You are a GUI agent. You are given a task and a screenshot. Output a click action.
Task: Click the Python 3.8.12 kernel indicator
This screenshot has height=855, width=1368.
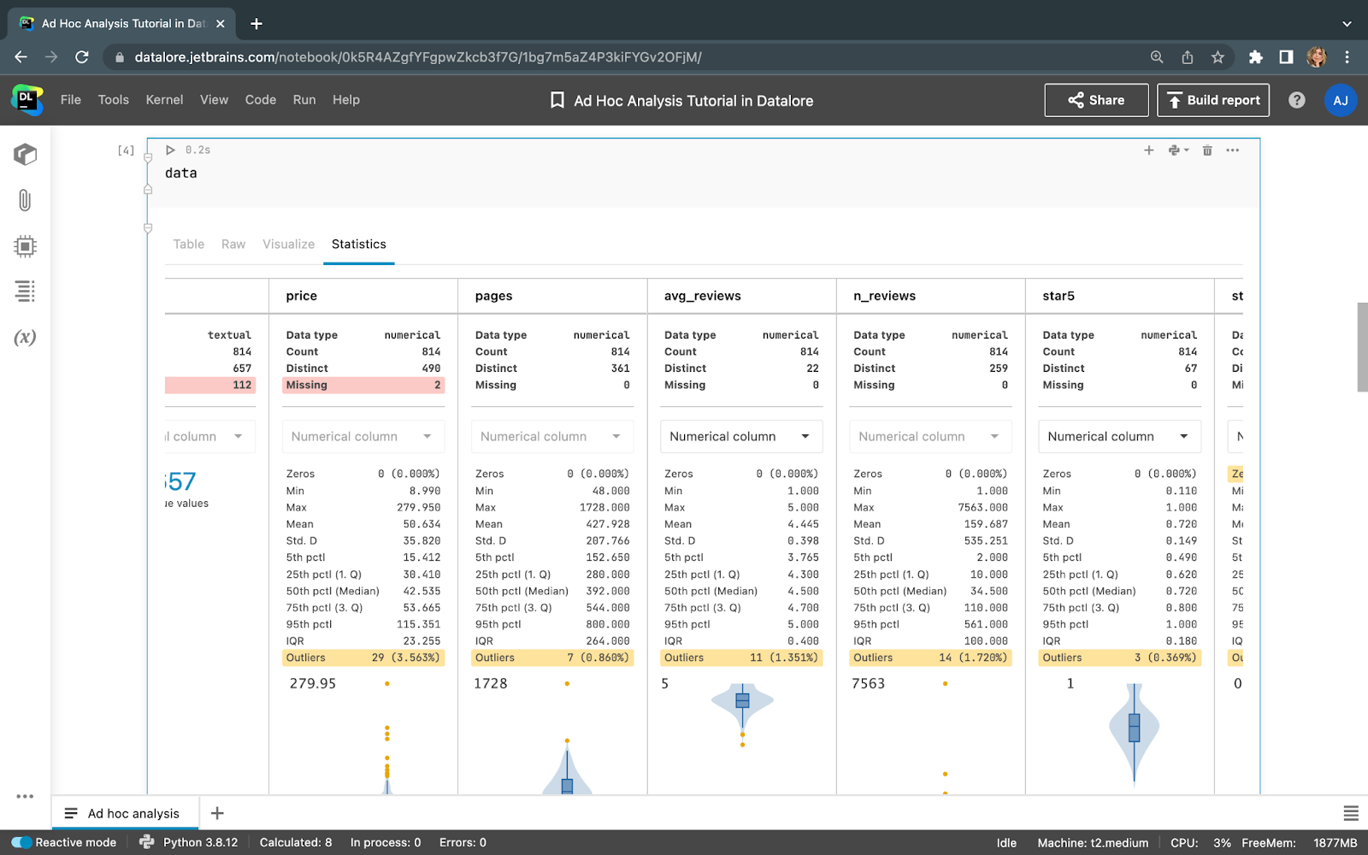190,842
